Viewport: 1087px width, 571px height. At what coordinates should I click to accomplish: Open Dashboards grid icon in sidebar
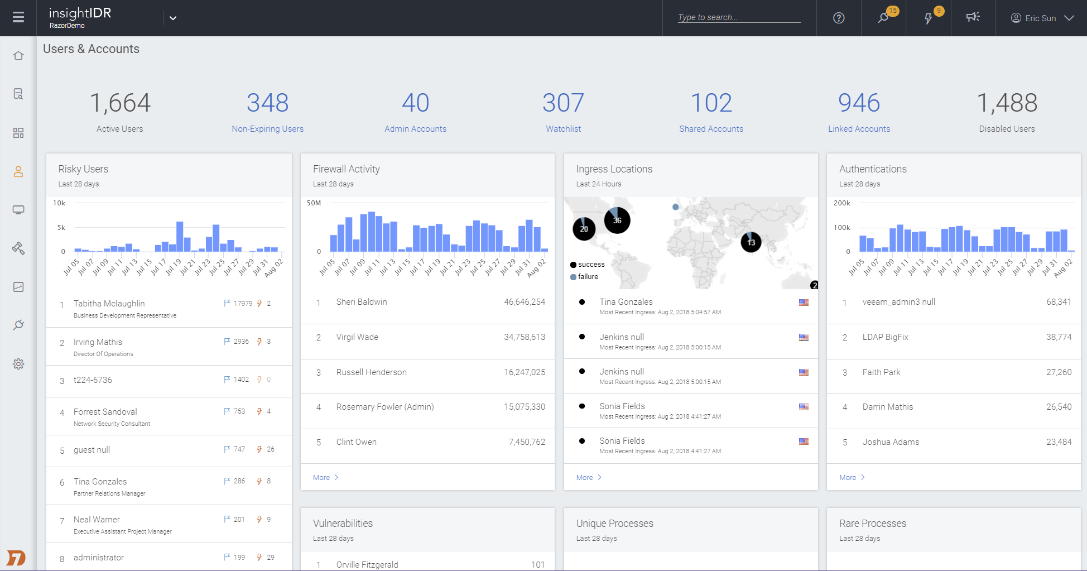[18, 133]
